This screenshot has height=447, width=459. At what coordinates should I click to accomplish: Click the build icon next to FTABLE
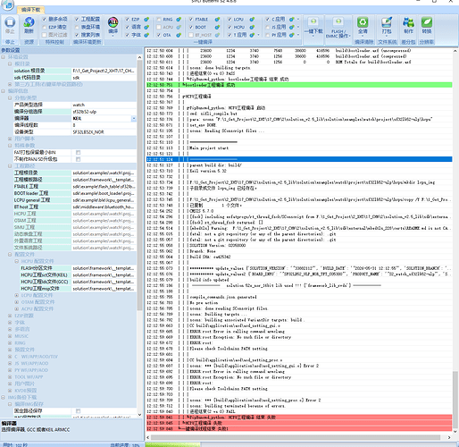[217, 20]
